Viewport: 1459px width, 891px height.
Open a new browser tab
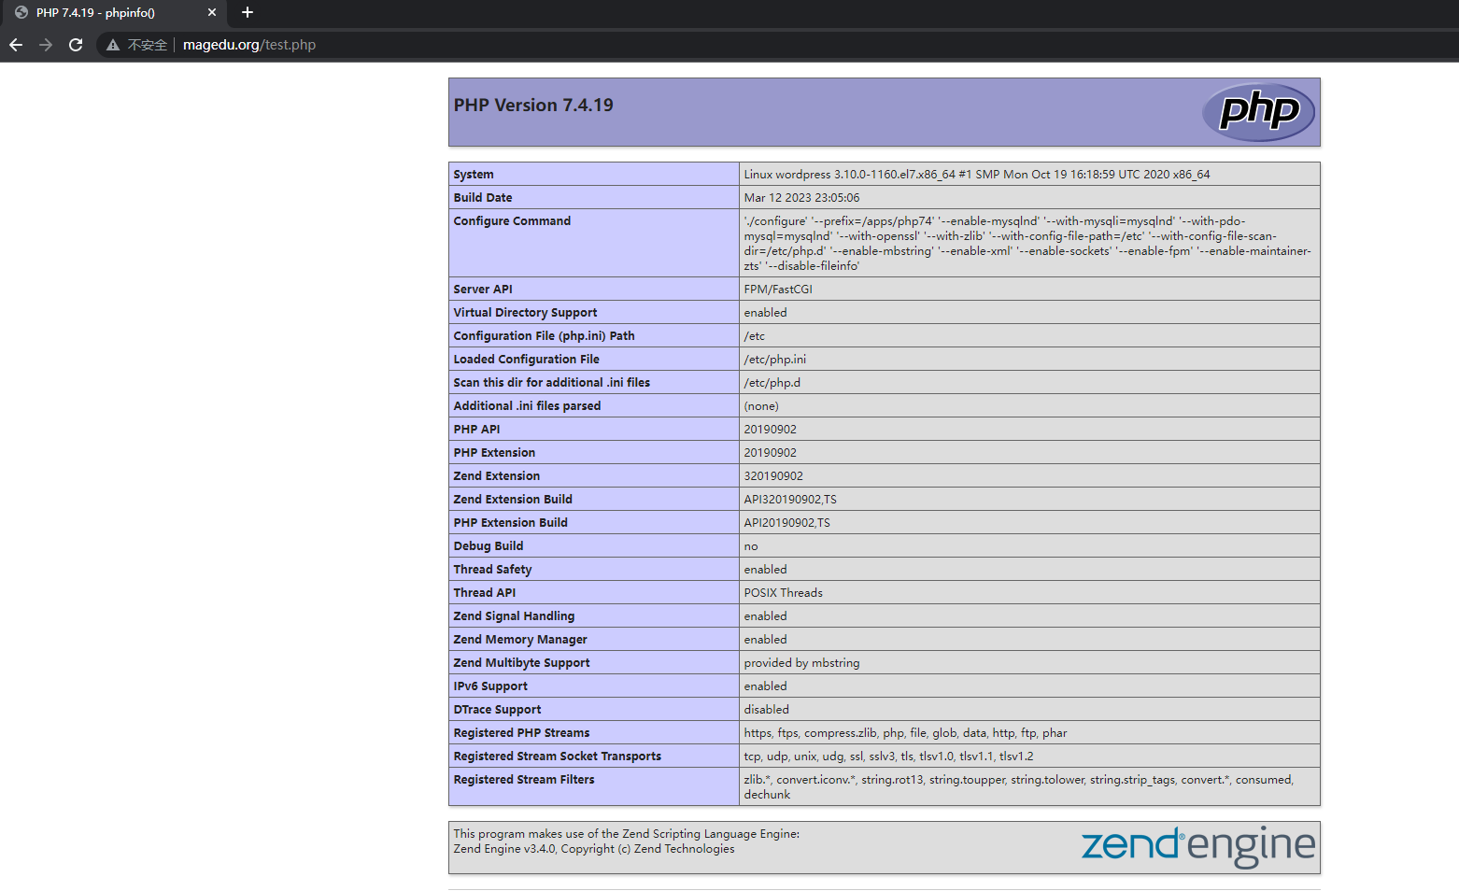[248, 12]
